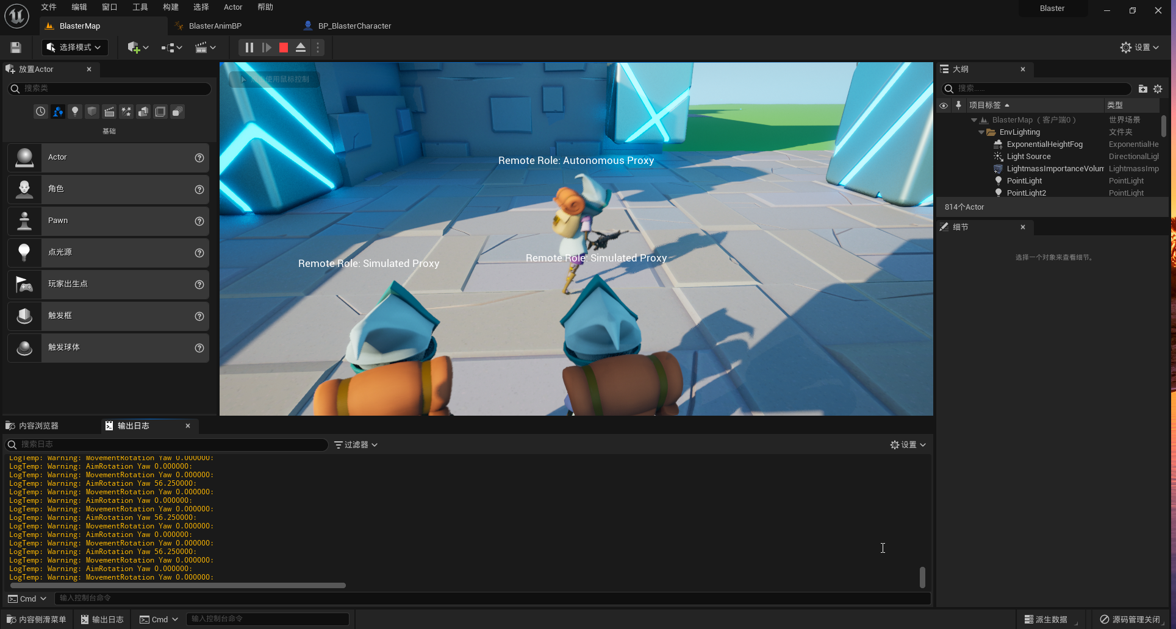This screenshot has width=1176, height=629.
Task: Switch to the BP_BlasterCharacter tab
Action: click(354, 26)
